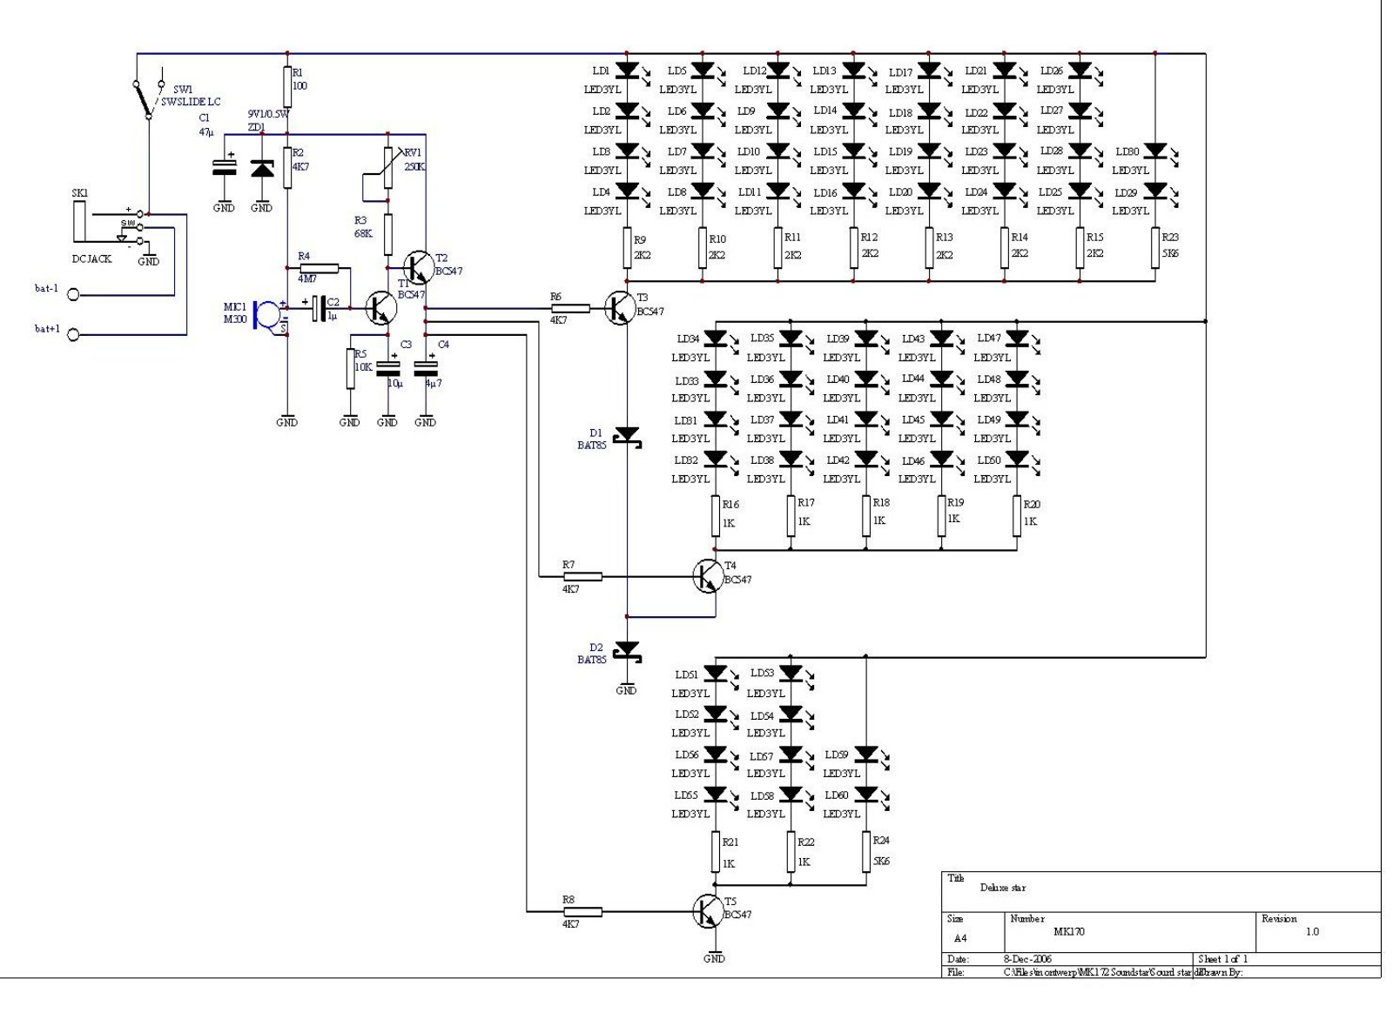
Task: Click the 'Deluxe star' title text
Action: click(1003, 888)
